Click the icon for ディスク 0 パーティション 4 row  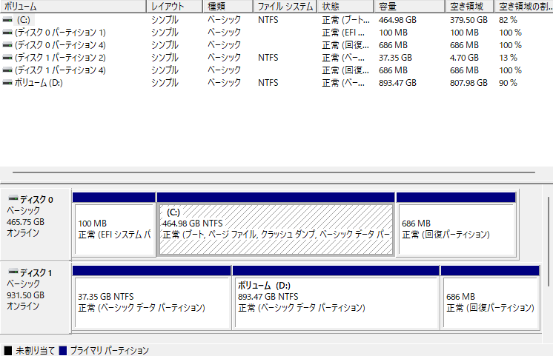7,45
